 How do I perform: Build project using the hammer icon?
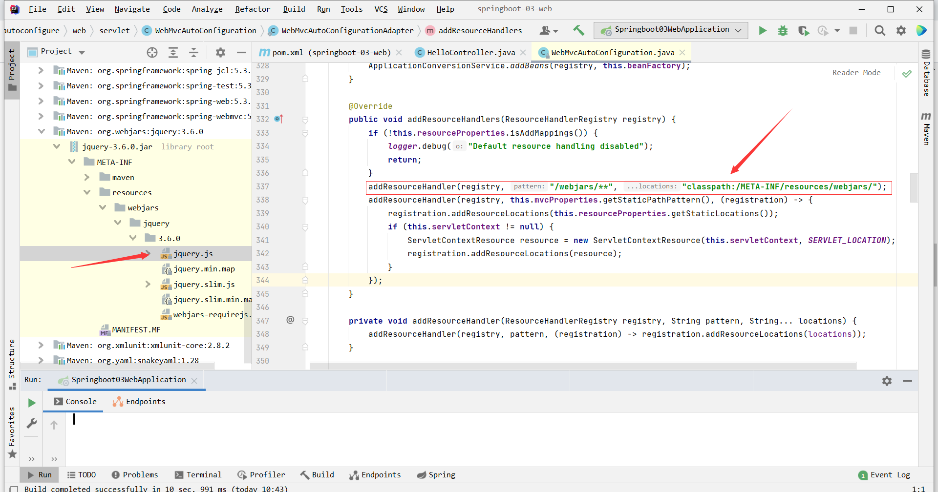point(579,30)
